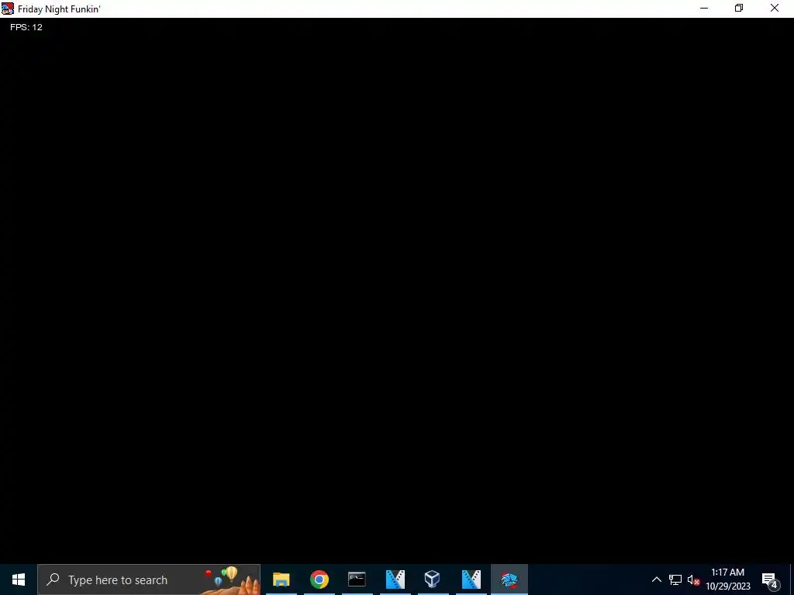This screenshot has width=794, height=595.
Task: Switch to the Command Prompt taskbar window
Action: coord(357,580)
